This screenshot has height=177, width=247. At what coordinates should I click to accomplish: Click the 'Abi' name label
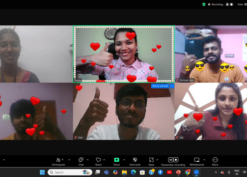click(181, 138)
